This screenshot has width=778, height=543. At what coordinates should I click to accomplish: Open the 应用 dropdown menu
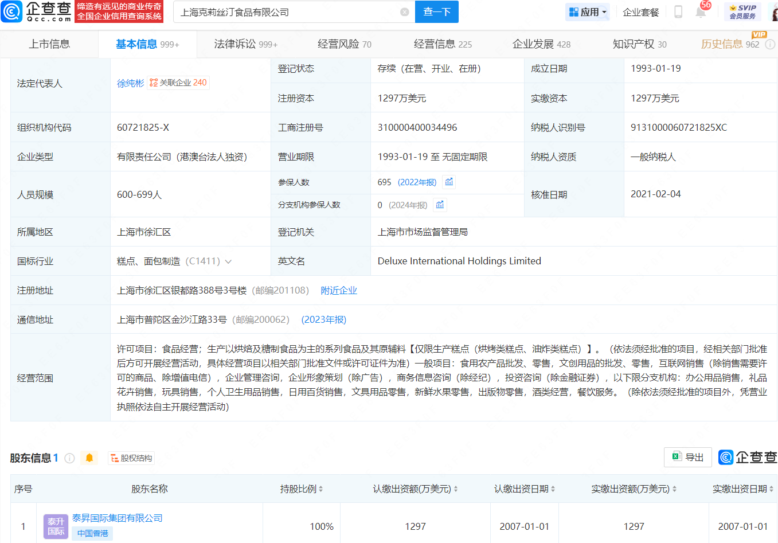588,12
